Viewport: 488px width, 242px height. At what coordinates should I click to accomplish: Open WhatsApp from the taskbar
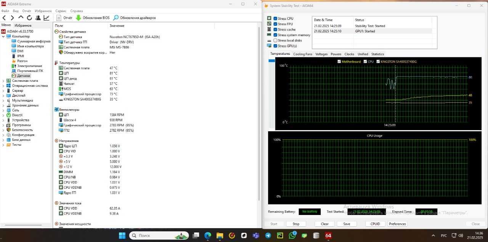[292, 236]
